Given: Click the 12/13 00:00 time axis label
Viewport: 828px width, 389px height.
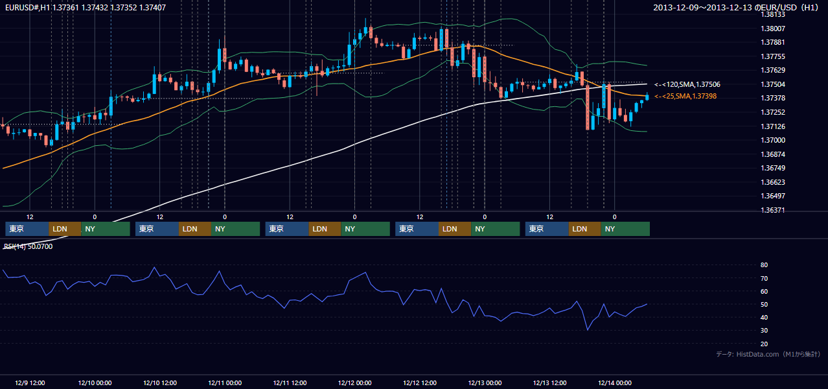Looking at the screenshot, I should [485, 383].
